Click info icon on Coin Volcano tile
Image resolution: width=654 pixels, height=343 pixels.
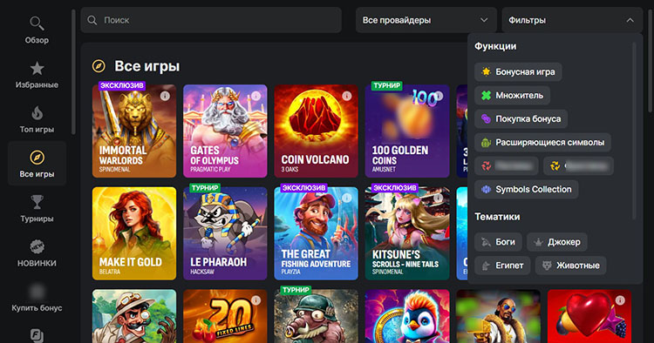347,96
